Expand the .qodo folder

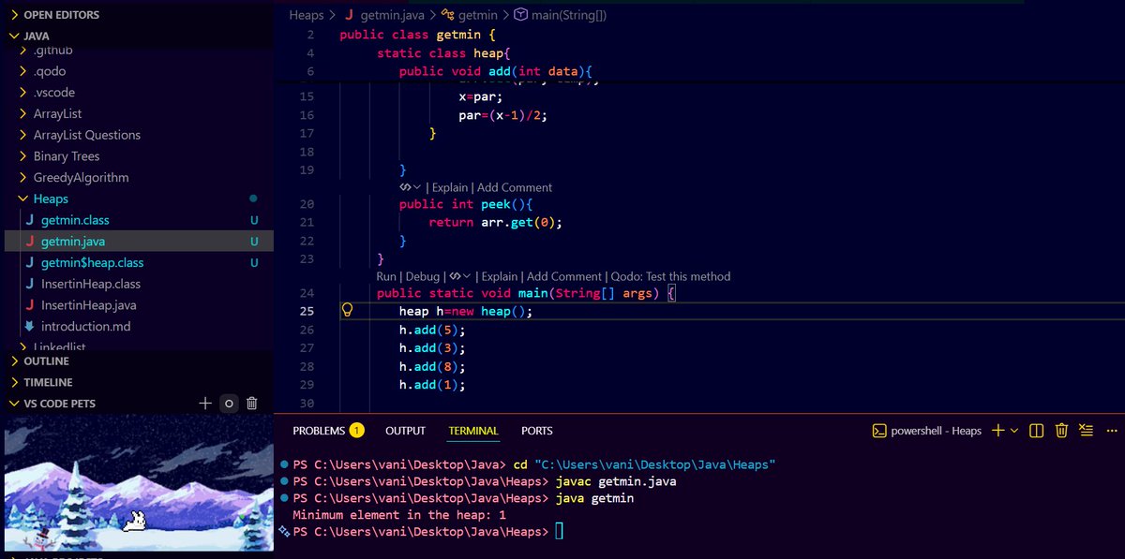pos(24,71)
